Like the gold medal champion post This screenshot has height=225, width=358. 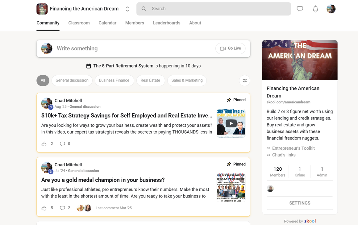click(44, 208)
